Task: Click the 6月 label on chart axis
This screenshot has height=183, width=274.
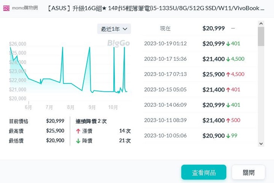Action: 28,107
